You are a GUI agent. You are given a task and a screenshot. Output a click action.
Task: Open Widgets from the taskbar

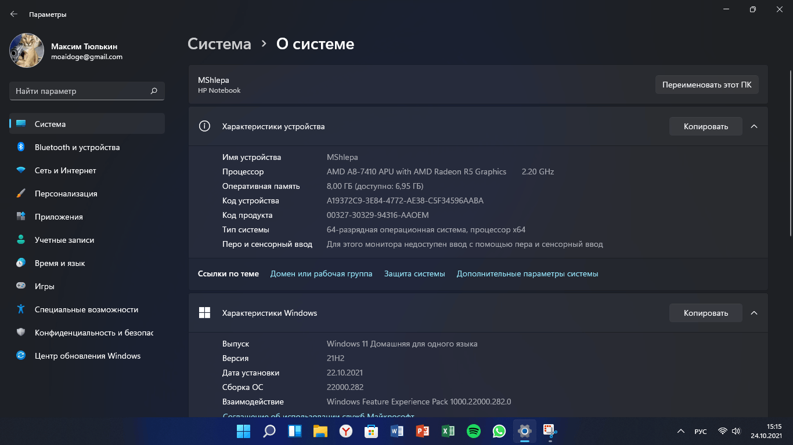click(294, 431)
